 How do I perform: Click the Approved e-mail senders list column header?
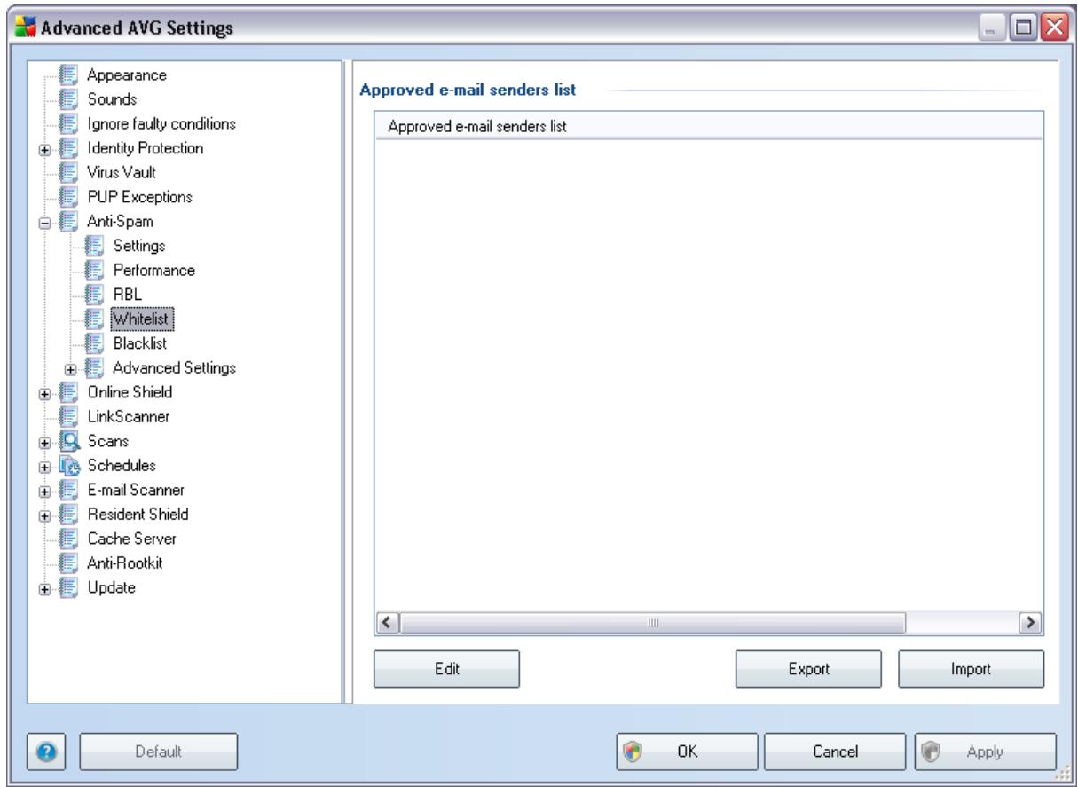707,127
